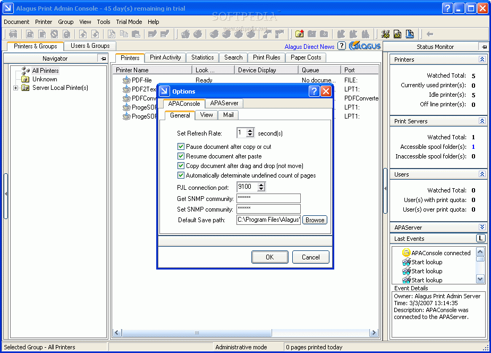
Task: Toggle Copy document after drag and drop
Action: click(181, 166)
